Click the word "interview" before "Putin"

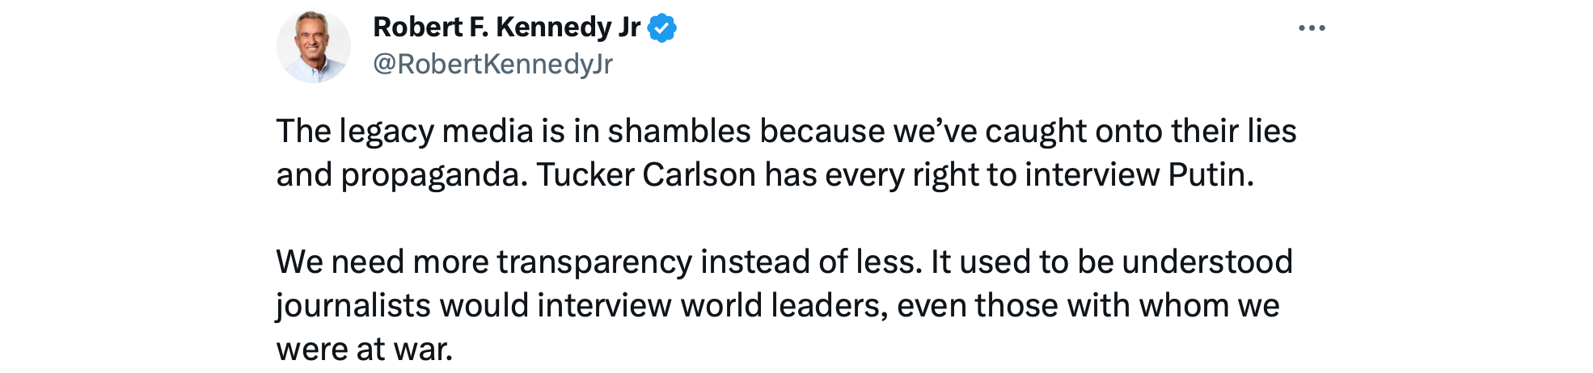pyautogui.click(x=1092, y=175)
